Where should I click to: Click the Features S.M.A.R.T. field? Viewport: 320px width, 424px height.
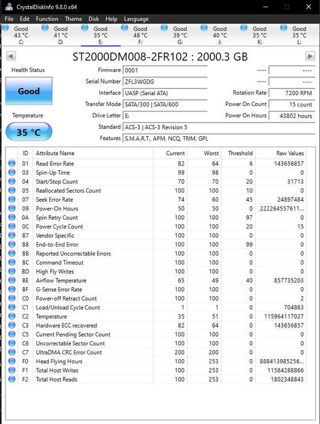[x=219, y=139]
